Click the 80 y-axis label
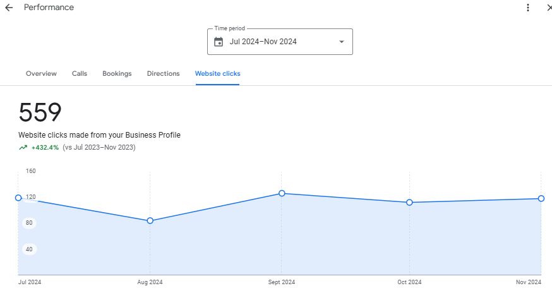This screenshot has height=293, width=552. click(x=29, y=222)
